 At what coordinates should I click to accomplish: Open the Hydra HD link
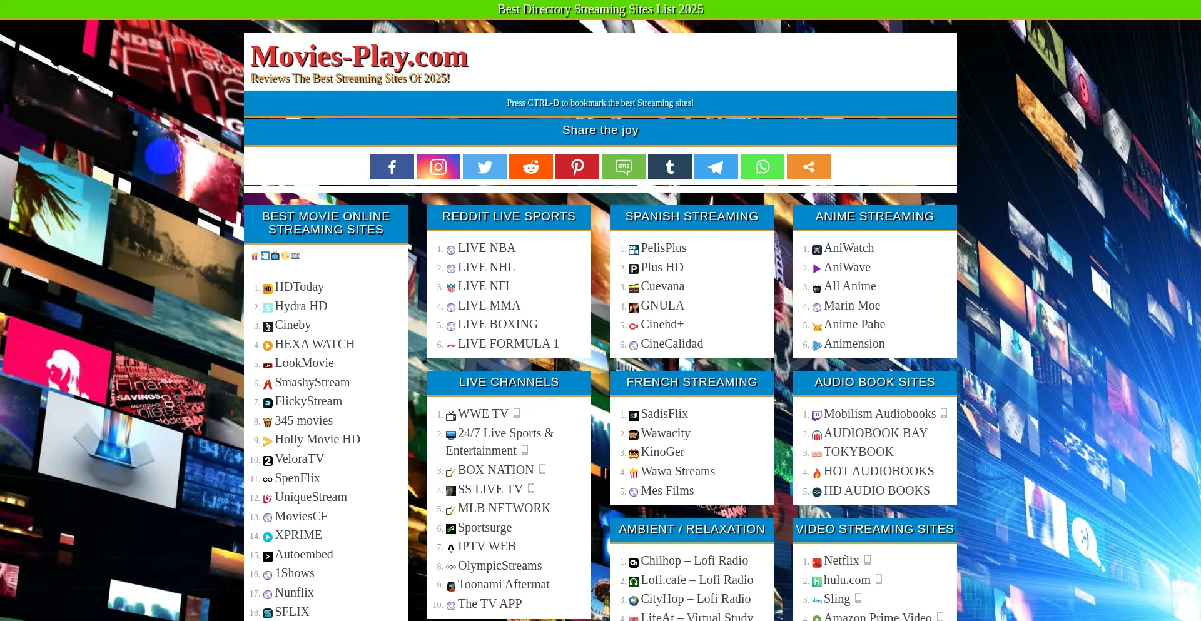(301, 306)
